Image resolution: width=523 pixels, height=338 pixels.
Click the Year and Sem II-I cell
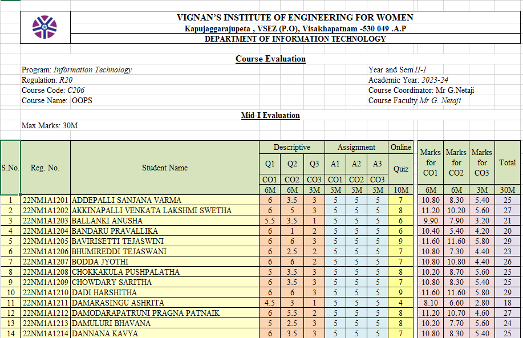click(x=398, y=70)
